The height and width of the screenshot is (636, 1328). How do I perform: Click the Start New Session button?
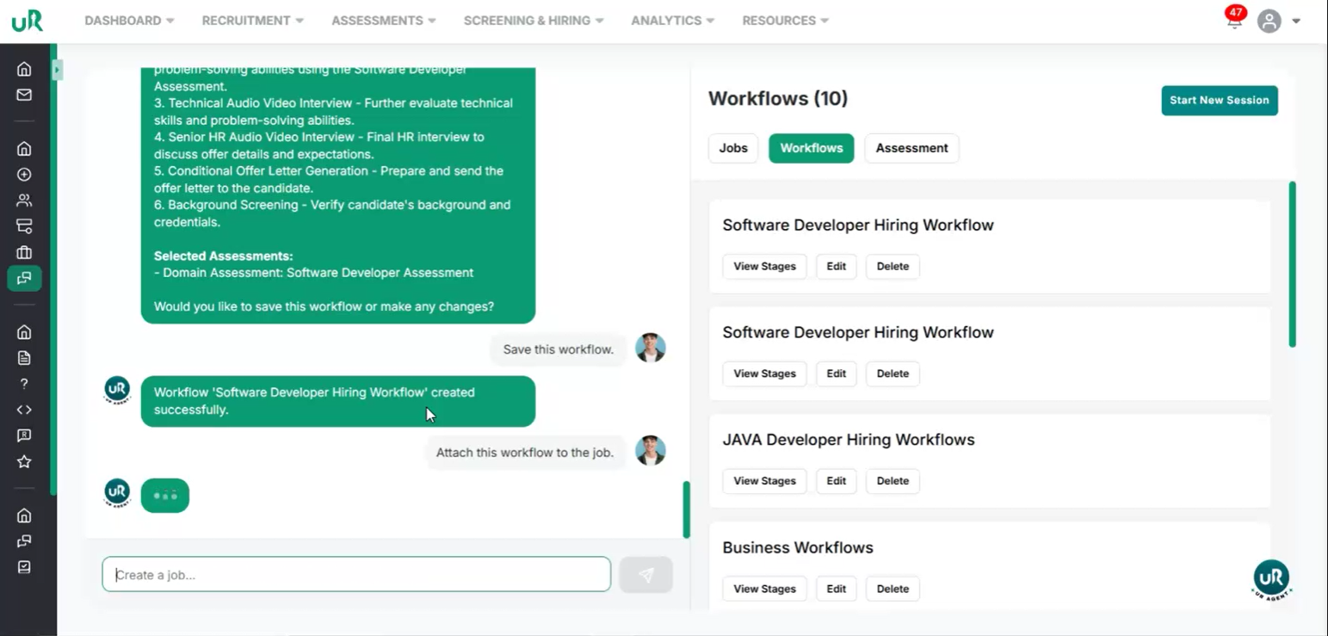click(x=1219, y=101)
